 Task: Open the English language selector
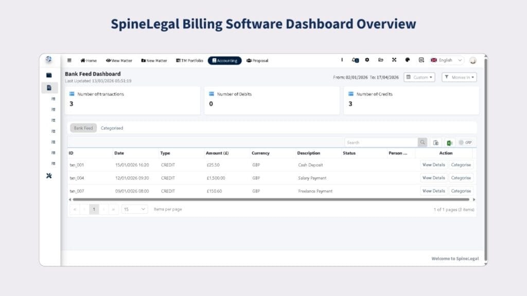[446, 60]
